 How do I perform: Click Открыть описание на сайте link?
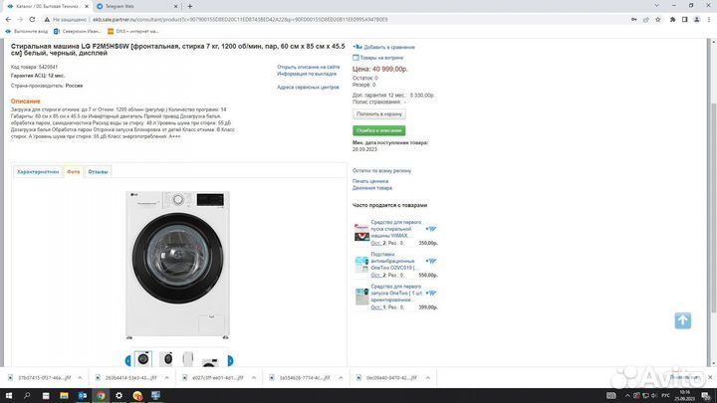308,67
